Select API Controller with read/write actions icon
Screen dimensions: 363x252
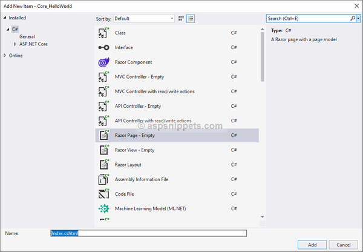(x=103, y=121)
